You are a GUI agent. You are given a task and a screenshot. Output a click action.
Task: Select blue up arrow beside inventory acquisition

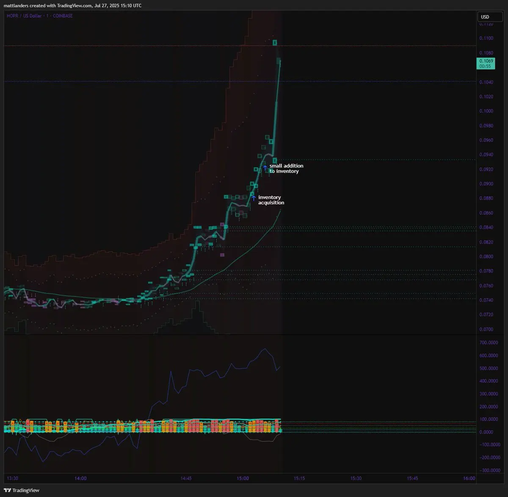[x=254, y=198]
